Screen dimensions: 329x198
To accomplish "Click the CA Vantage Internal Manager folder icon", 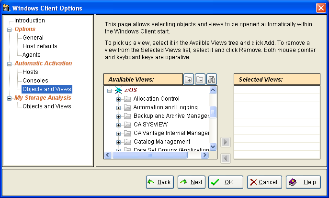I will coord(127,133).
